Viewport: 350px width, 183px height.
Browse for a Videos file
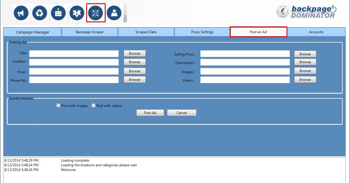point(305,79)
